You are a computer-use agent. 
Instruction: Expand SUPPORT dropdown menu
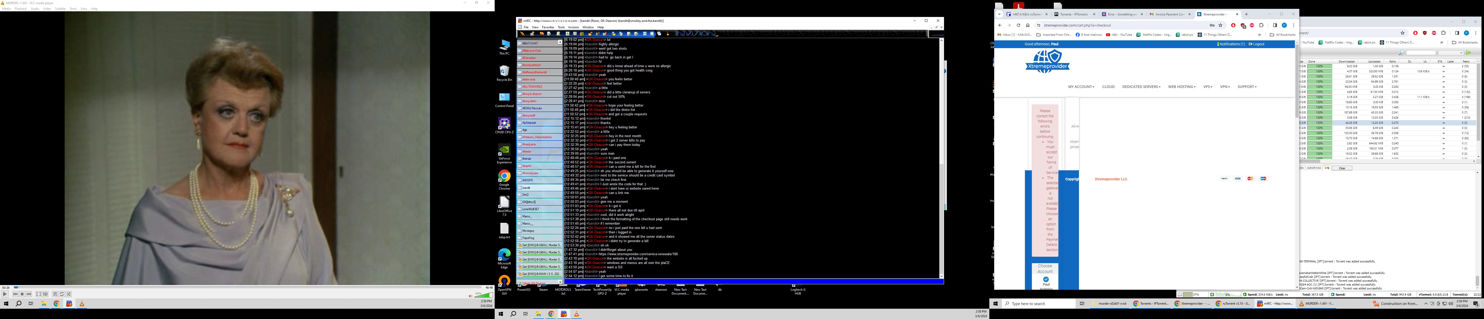click(1247, 87)
